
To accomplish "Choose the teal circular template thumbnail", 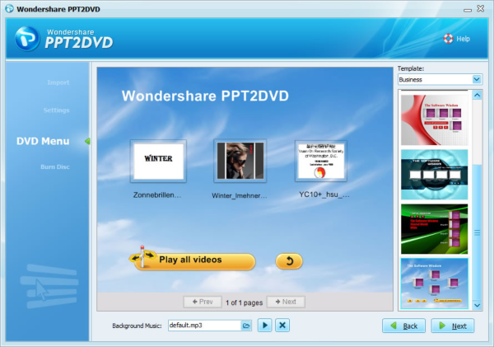I will pyautogui.click(x=435, y=175).
